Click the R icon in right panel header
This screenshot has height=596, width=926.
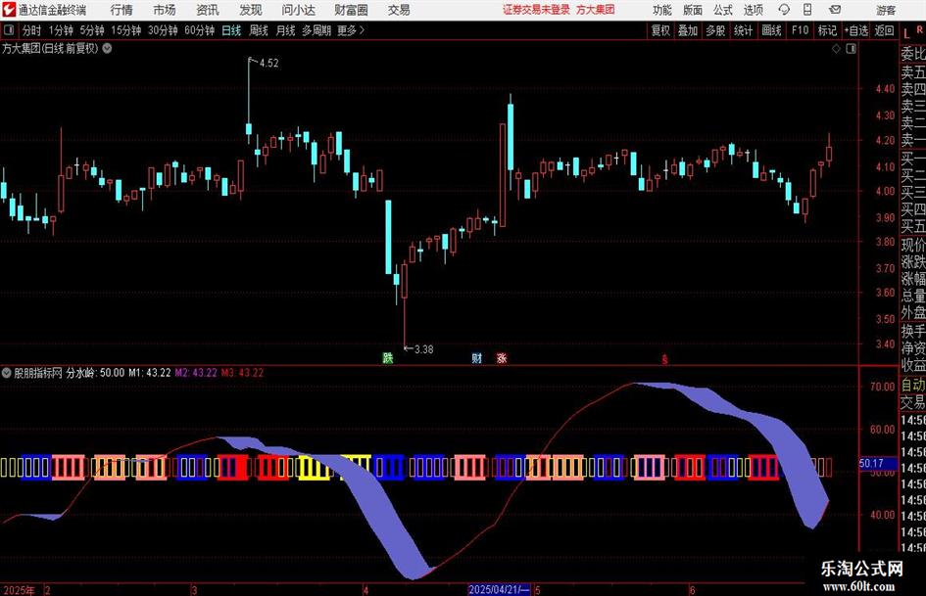[x=919, y=29]
